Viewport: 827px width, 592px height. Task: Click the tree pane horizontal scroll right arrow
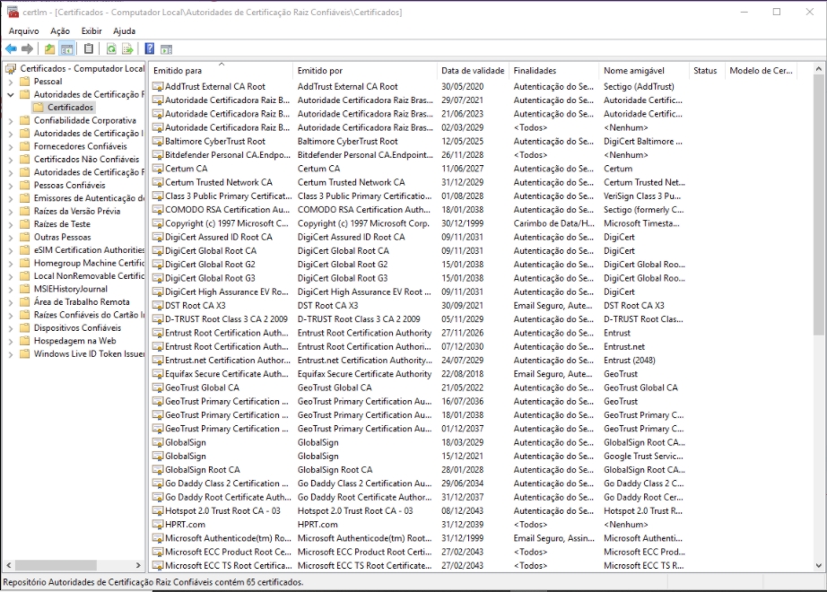[139, 565]
